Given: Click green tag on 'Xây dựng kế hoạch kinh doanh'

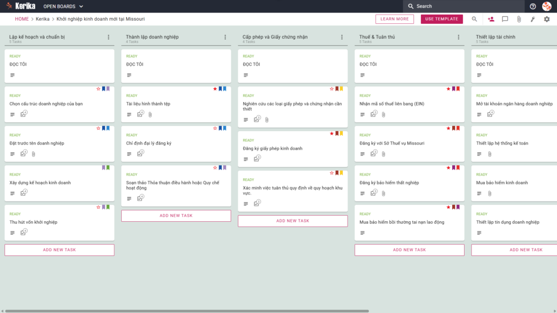Looking at the screenshot, I should (x=108, y=167).
